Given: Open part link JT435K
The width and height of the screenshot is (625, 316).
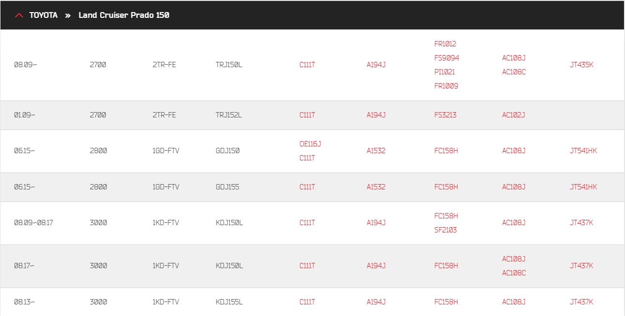Looking at the screenshot, I should (x=581, y=65).
